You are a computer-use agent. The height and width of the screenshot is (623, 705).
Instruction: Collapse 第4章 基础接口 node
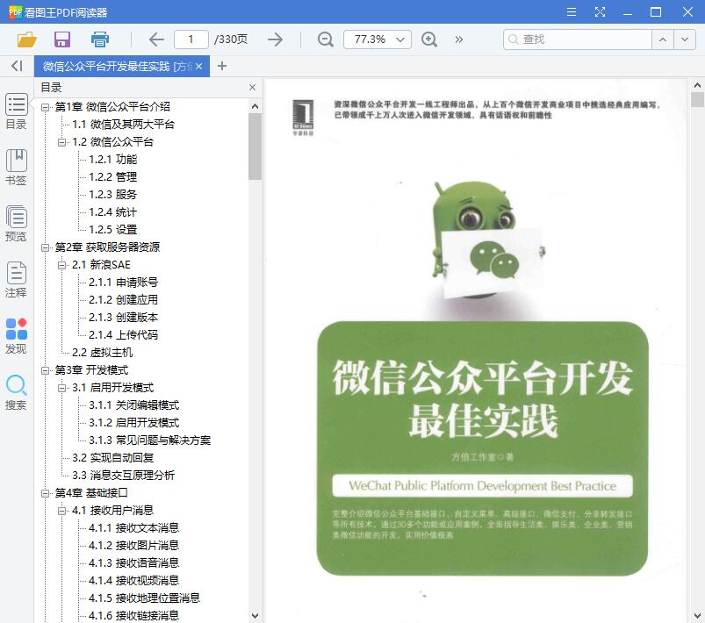tap(45, 493)
